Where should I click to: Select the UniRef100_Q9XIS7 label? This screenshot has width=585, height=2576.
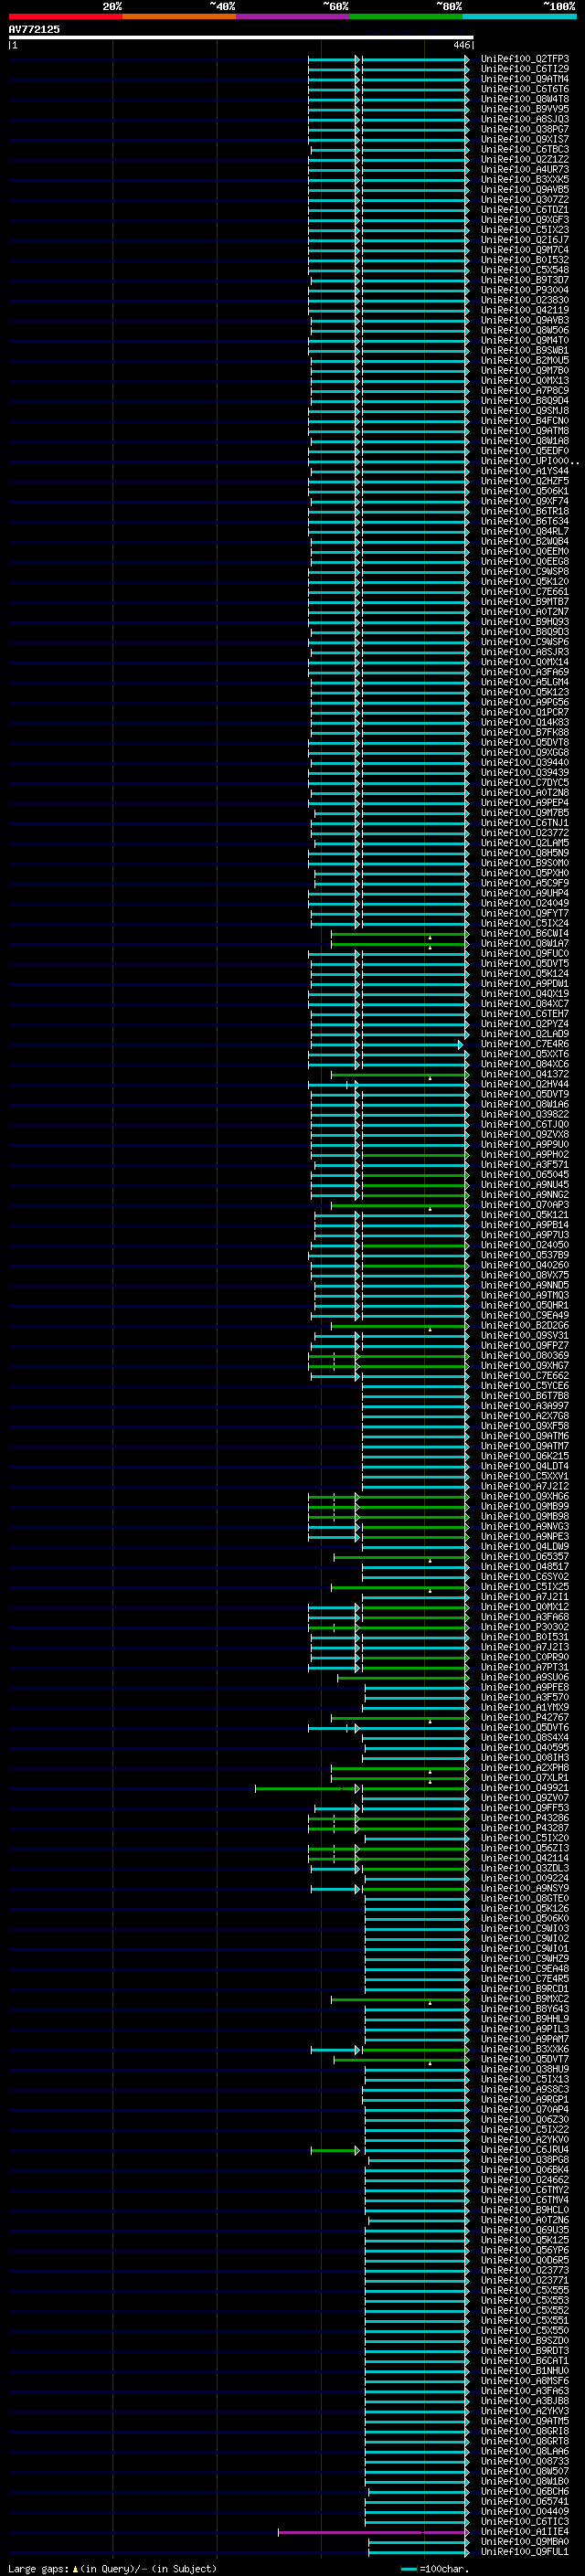point(525,139)
